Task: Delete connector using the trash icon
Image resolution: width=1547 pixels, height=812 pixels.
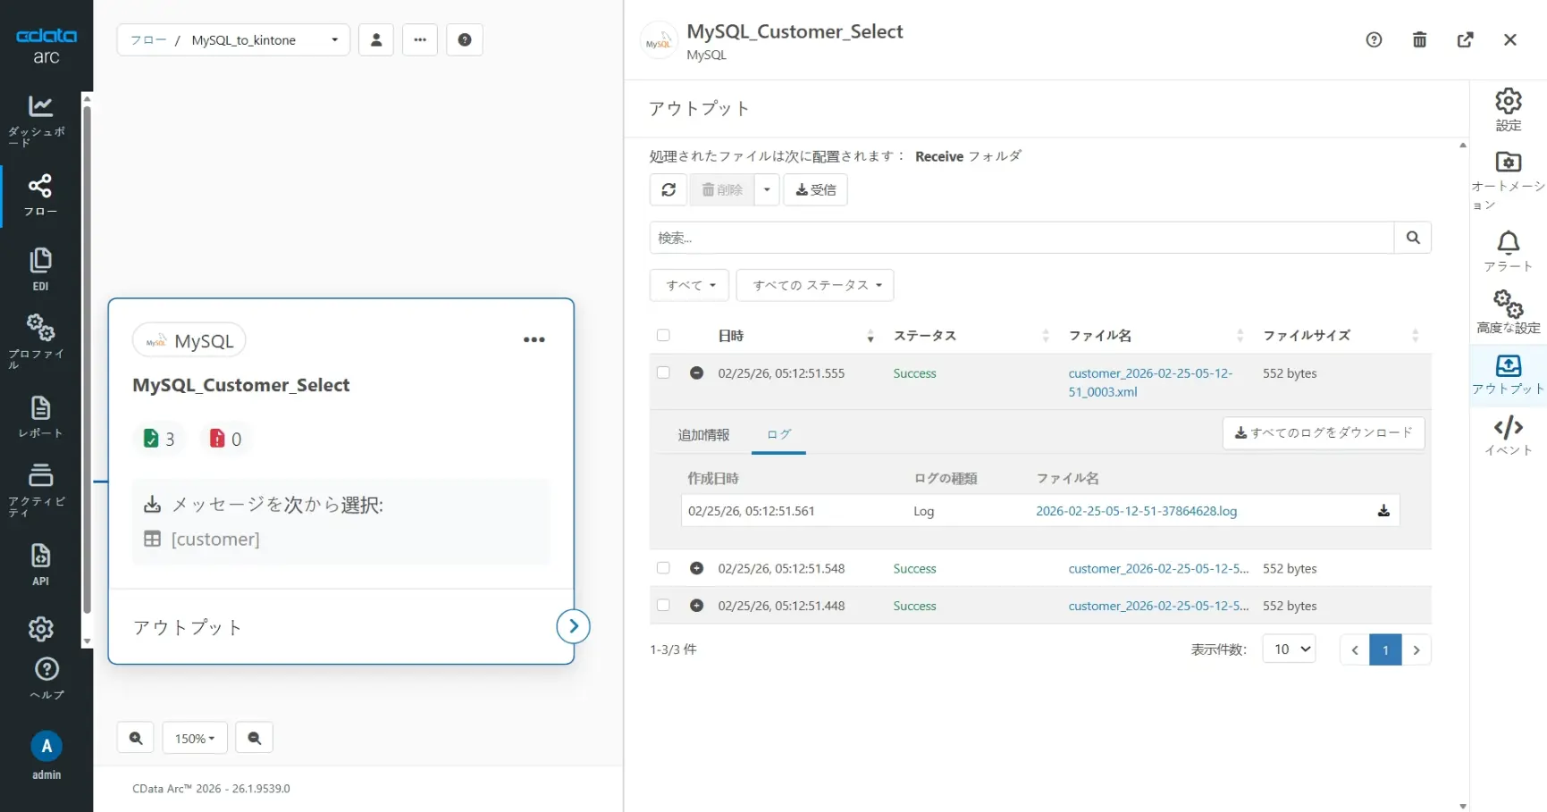Action: click(1419, 40)
